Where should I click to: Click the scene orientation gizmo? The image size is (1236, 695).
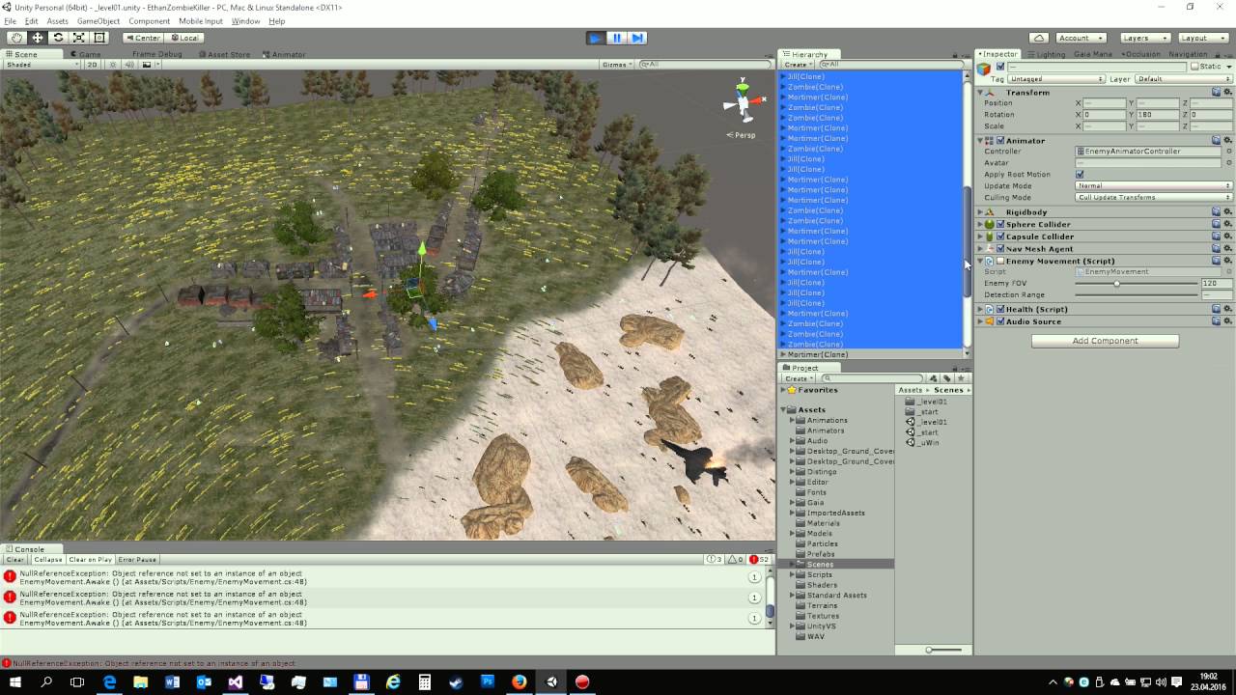(x=742, y=101)
